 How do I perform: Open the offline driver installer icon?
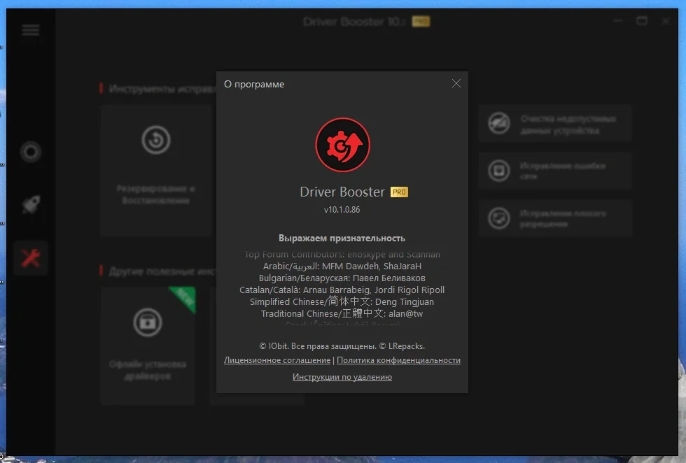point(148,322)
